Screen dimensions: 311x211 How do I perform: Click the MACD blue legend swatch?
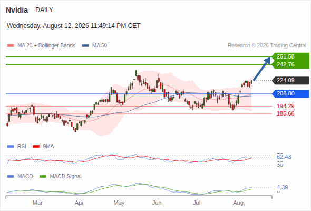[11, 177]
